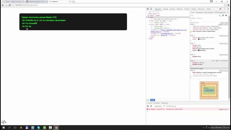The height and width of the screenshot is (130, 231).
Task: Open the Audits panel tab
Action: pyautogui.click(x=208, y=9)
